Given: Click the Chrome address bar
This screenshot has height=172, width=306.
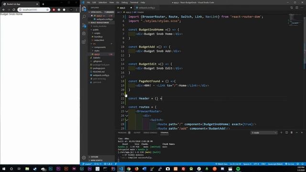Looking at the screenshot, I should [x=33, y=10].
